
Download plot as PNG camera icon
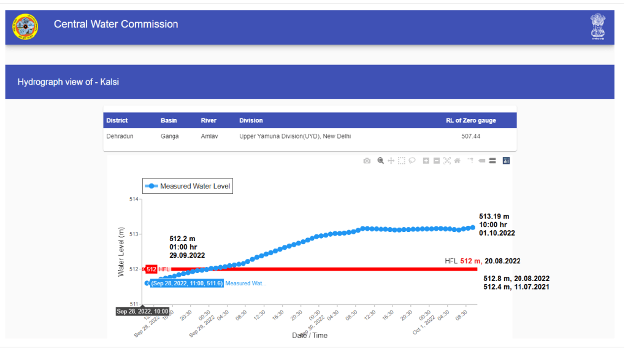coord(367,161)
